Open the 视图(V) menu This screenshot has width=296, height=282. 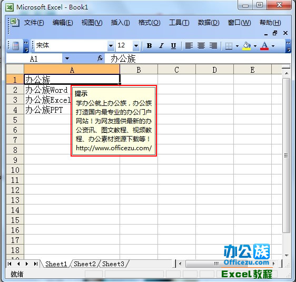[92, 23]
